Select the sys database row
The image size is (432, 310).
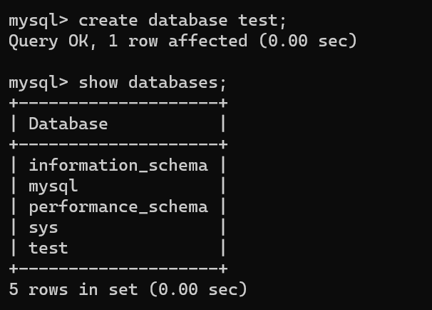(43, 228)
